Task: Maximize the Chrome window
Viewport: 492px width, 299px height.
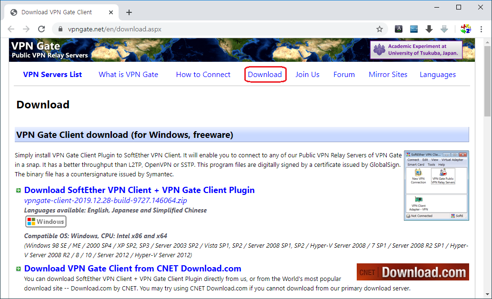Action: [x=459, y=7]
